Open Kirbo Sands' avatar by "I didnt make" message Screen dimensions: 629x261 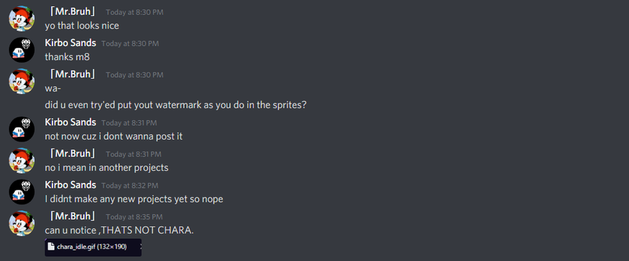[x=22, y=192]
